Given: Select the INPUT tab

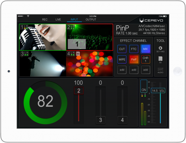Looking at the screenshot, I should coord(74,20).
